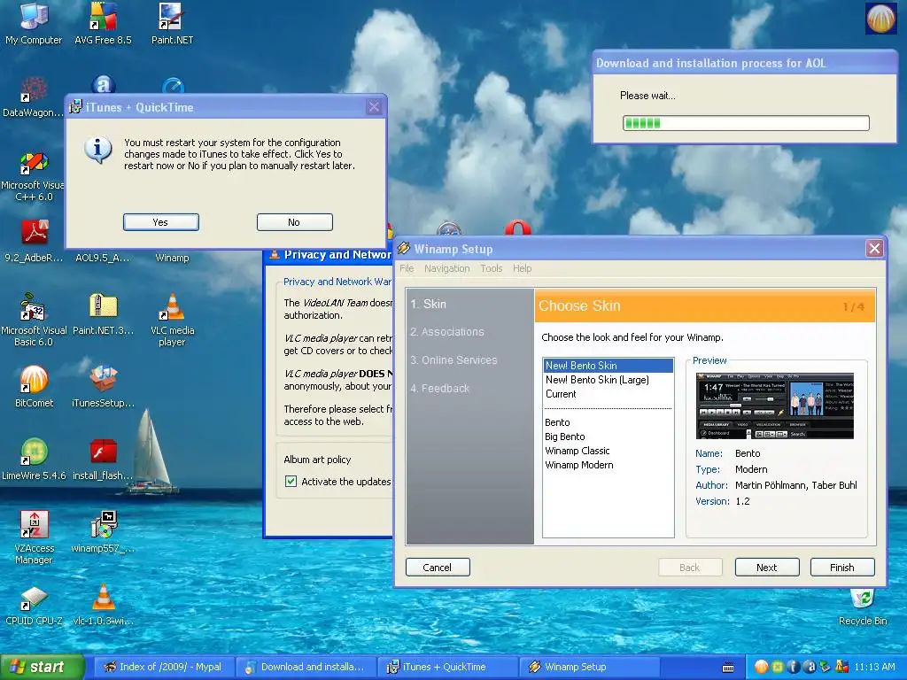The width and height of the screenshot is (907, 680).
Task: Select 'New! Bento Skin' in skin list
Action: (608, 366)
